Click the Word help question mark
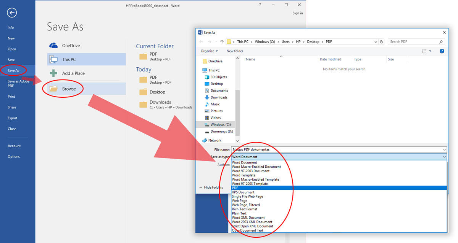458x243 pixels. click(260, 5)
